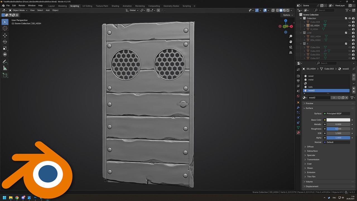Expand the DD_HIGH outliner item
The height and width of the screenshot is (201, 357).
[x=305, y=26]
